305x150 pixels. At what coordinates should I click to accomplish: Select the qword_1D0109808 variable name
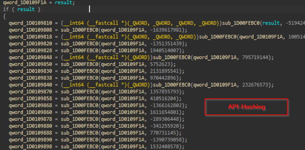pos(31,30)
